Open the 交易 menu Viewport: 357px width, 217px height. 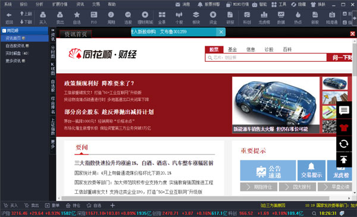pyautogui.click(x=96, y=4)
